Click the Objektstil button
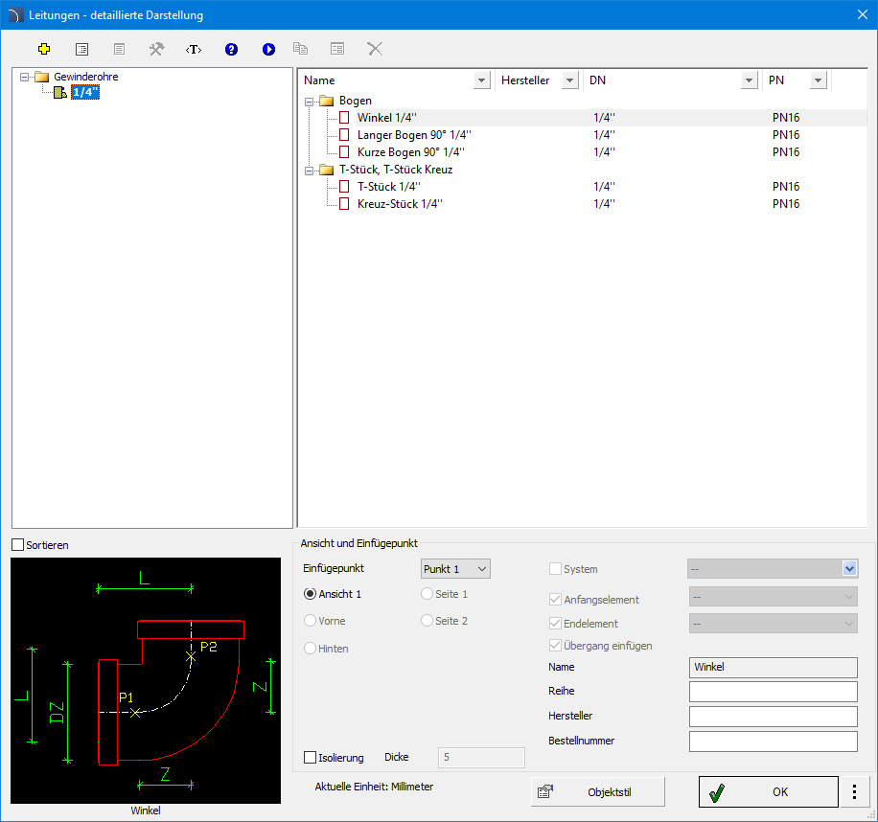 point(599,792)
